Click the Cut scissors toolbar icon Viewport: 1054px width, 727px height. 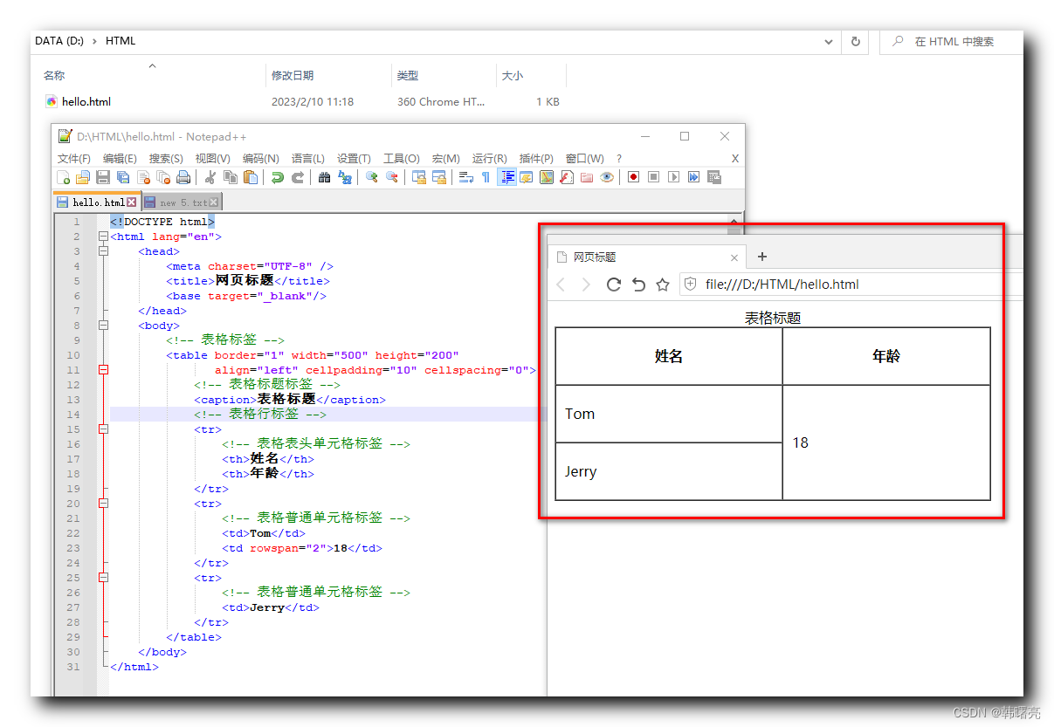coord(210,177)
